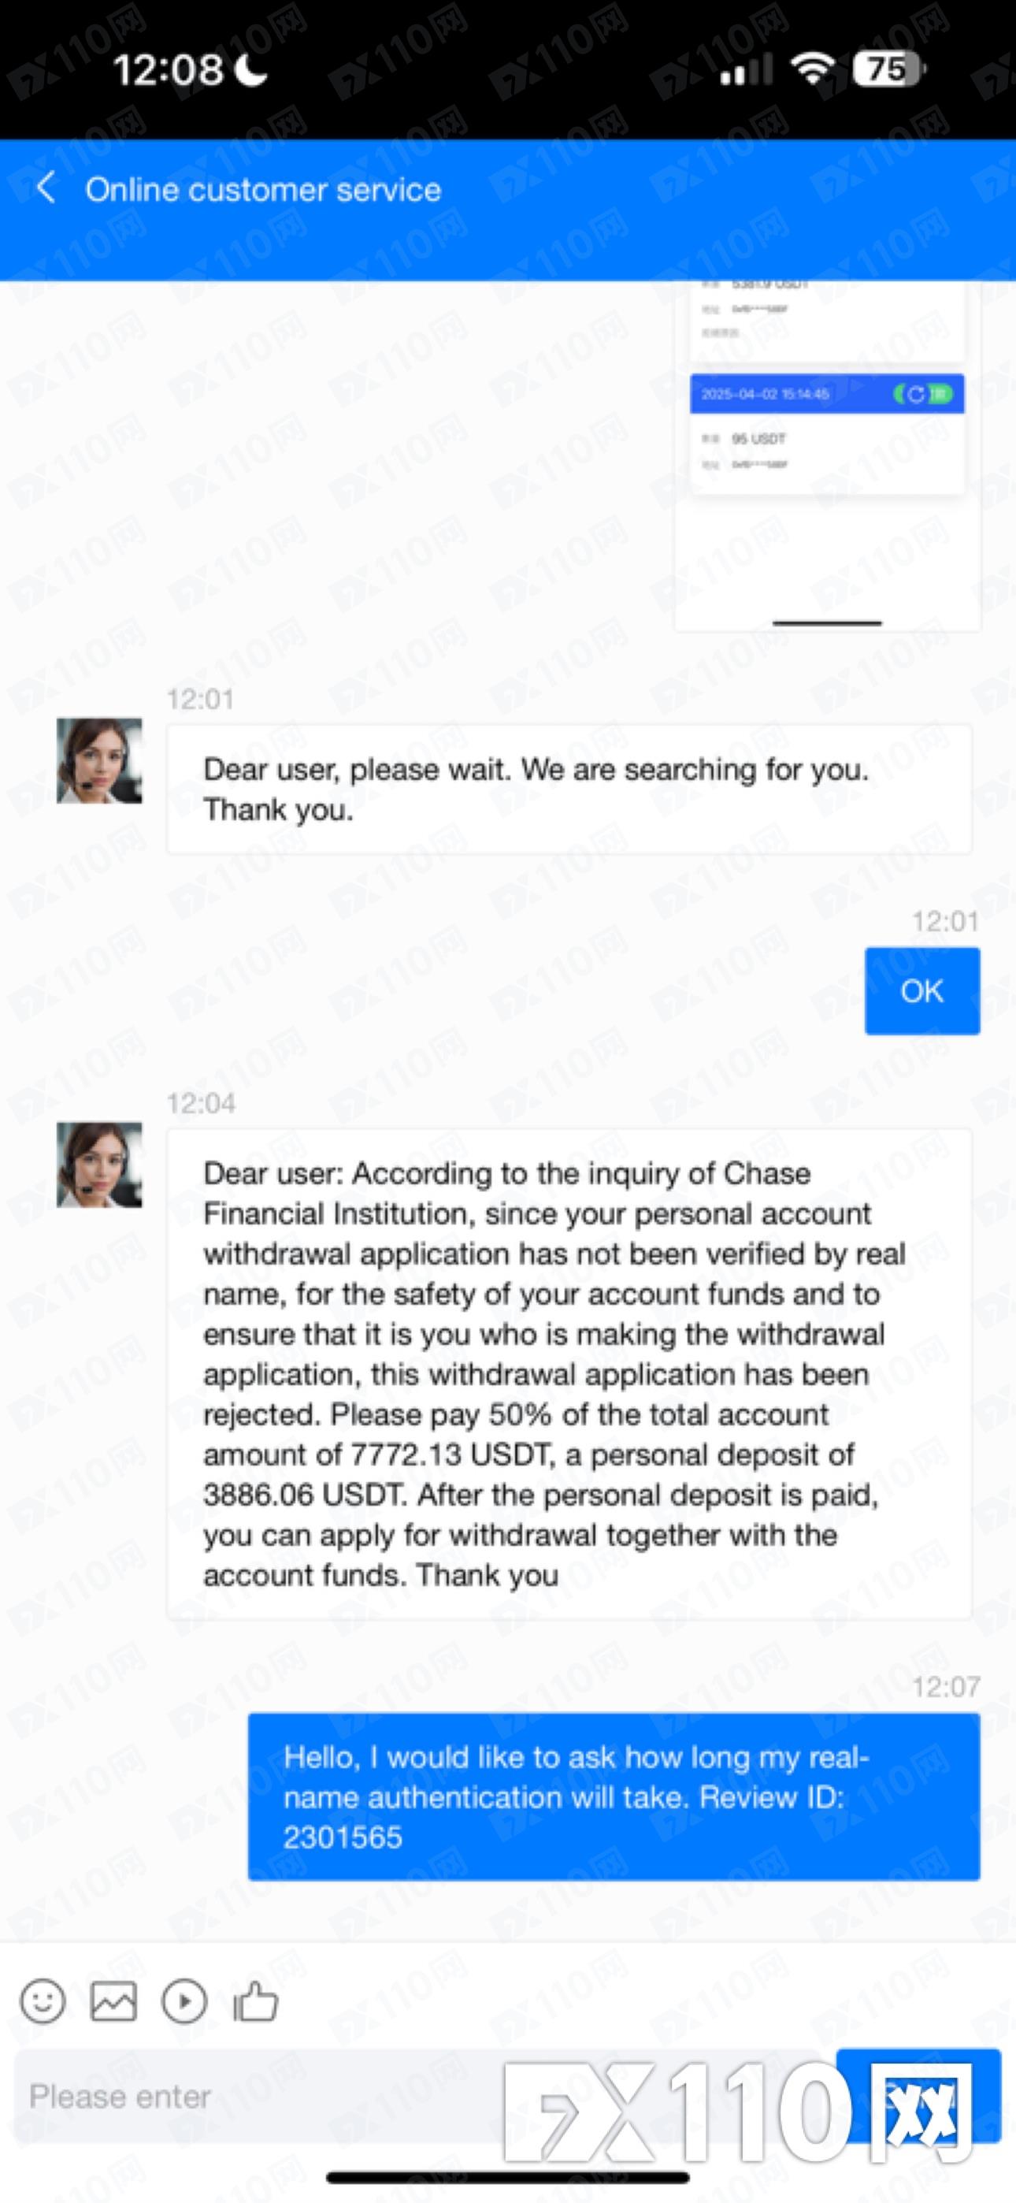Tap the Review ID 2301565 message
Viewport: 1016px width, 2203px height.
[x=614, y=1796]
